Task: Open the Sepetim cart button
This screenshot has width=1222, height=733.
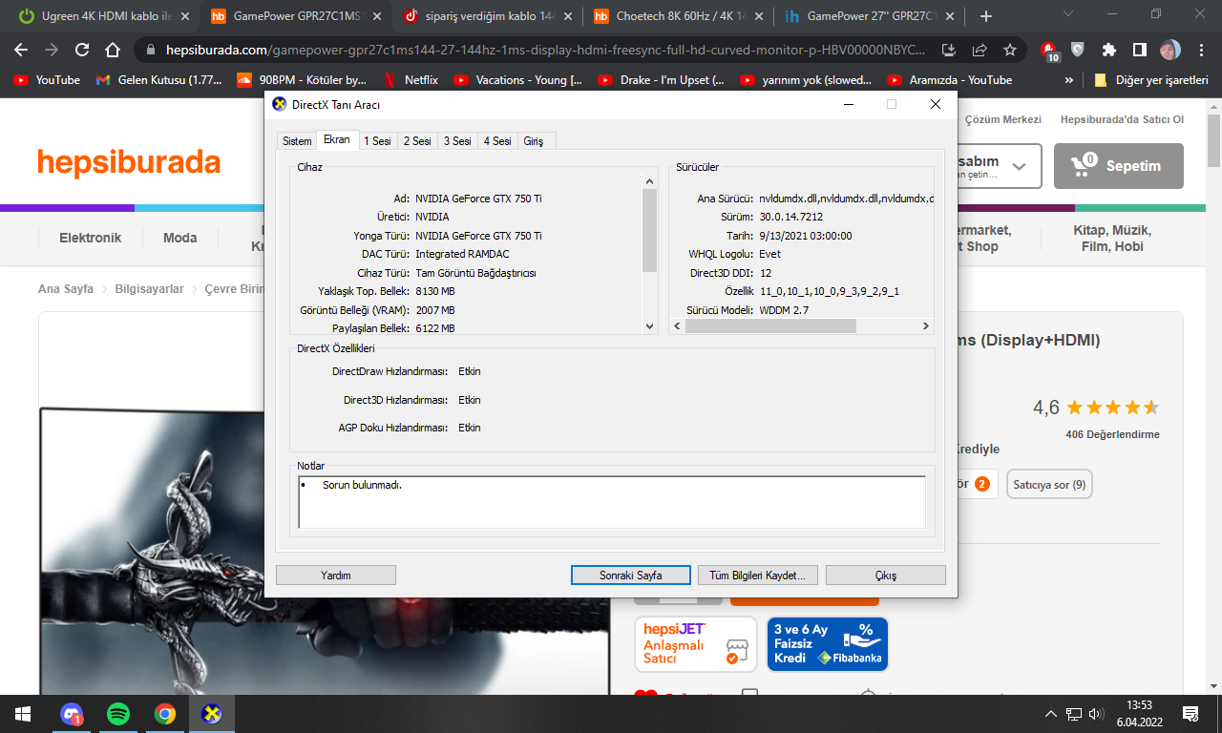Action: point(1119,166)
